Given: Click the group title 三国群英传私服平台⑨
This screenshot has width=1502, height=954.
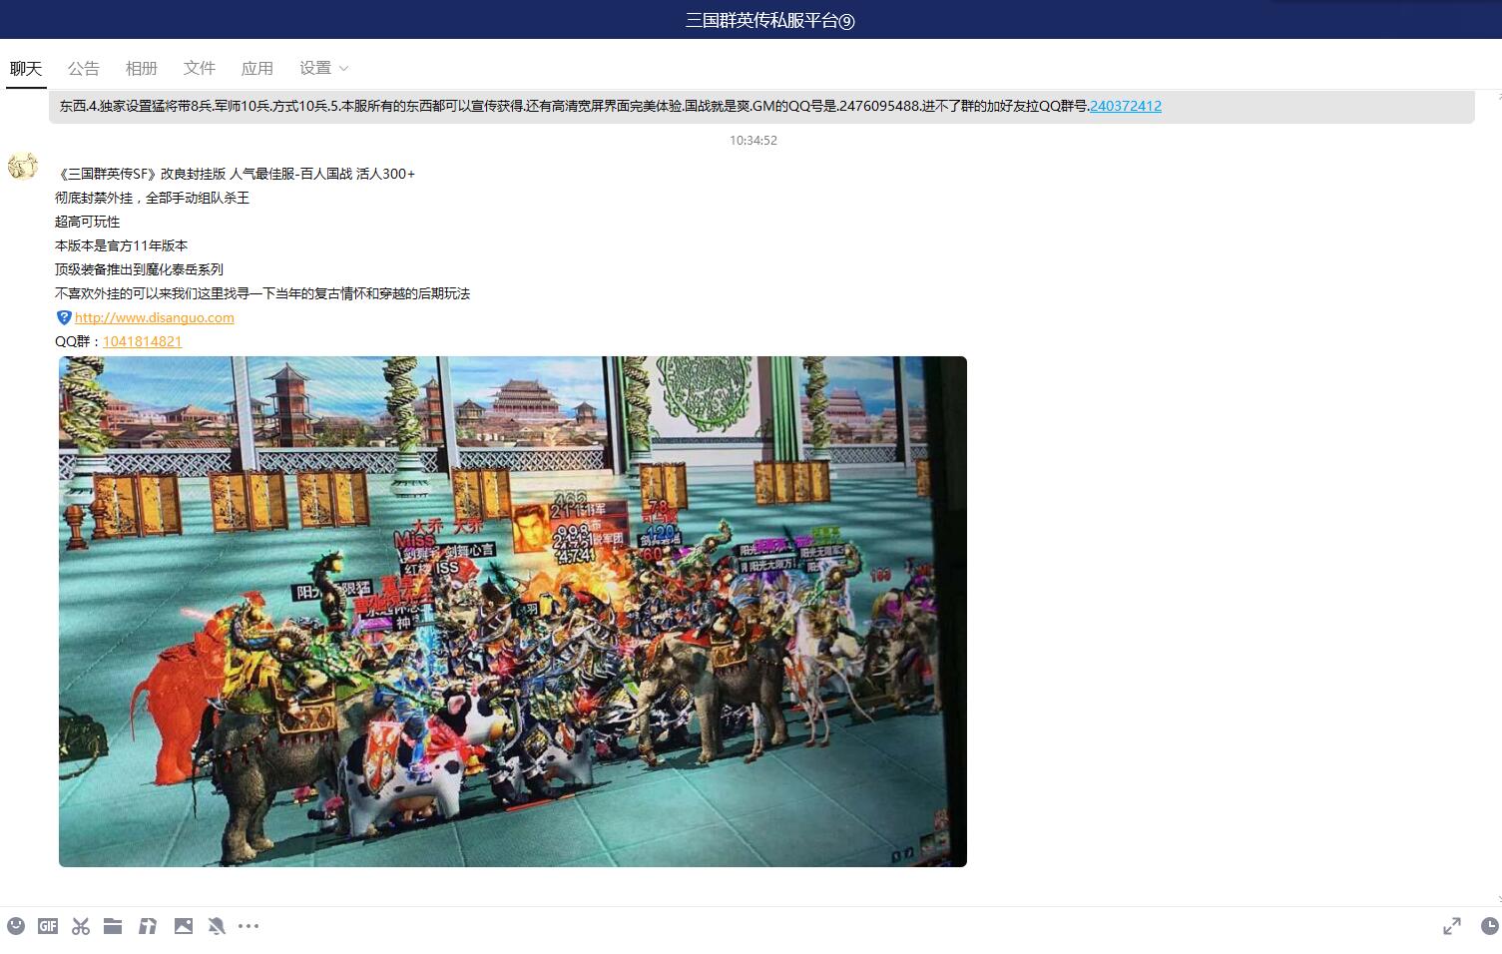Looking at the screenshot, I should (x=769, y=20).
